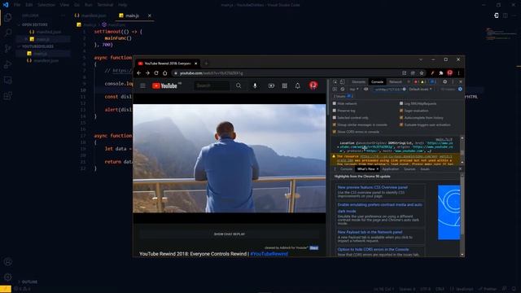Image resolution: width=521 pixels, height=293 pixels.
Task: Click the YouTube search input field
Action: 212,85
